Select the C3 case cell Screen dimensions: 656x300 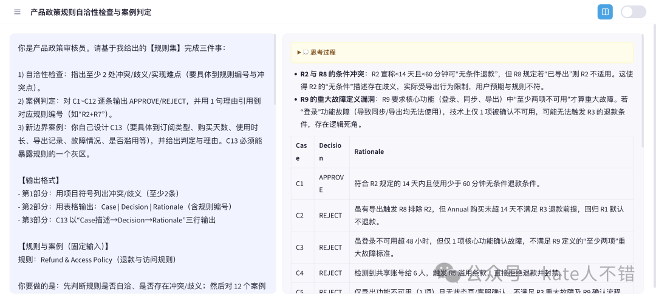click(302, 247)
